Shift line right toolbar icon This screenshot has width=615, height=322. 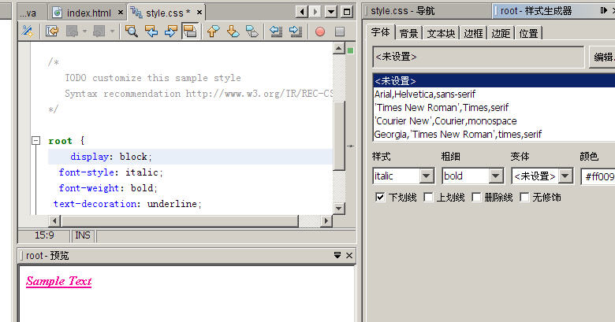click(296, 31)
